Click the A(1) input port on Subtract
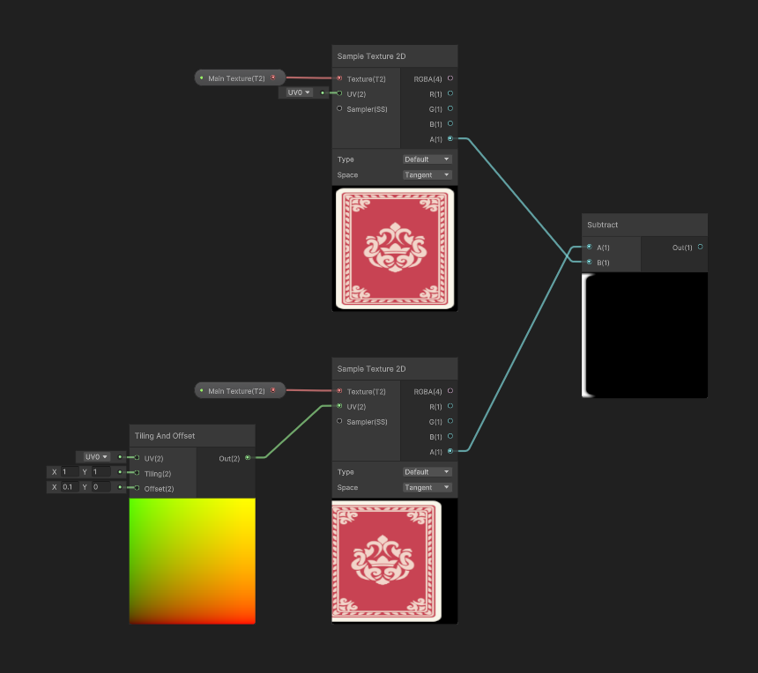The image size is (758, 673). point(589,248)
